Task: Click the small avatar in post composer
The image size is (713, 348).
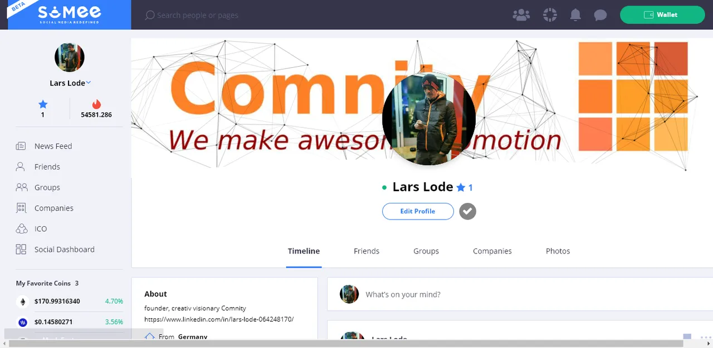Action: pyautogui.click(x=349, y=294)
